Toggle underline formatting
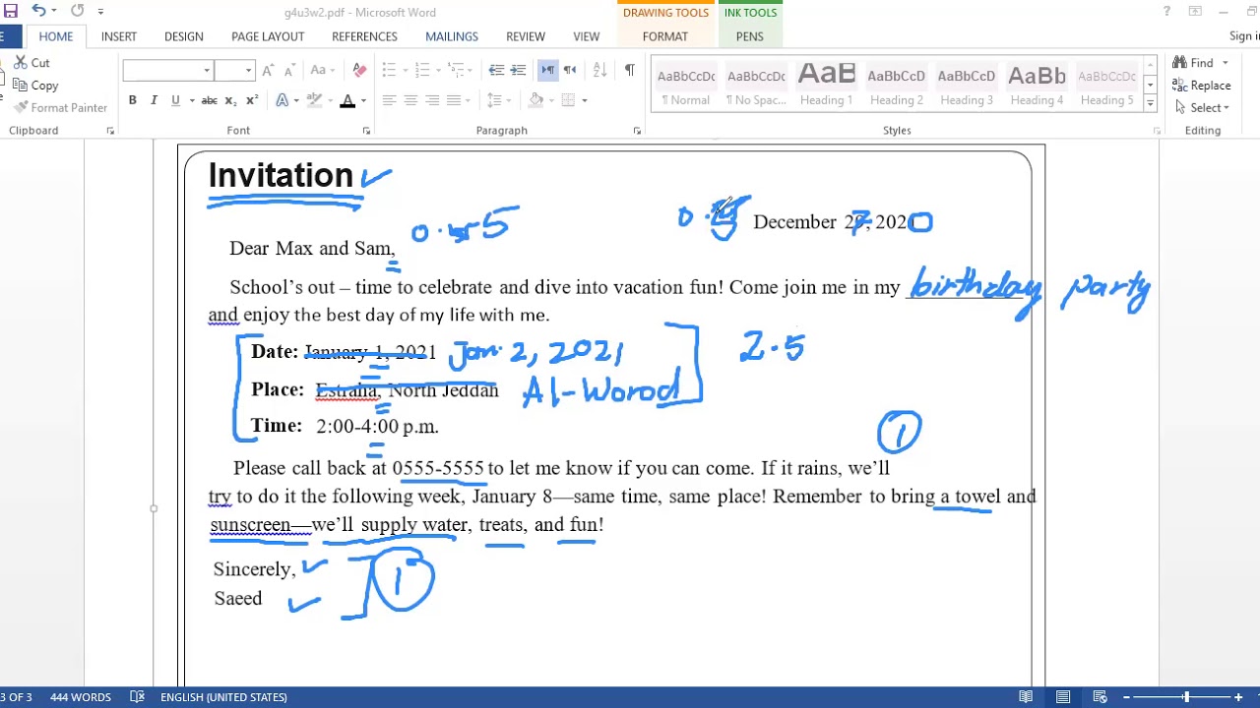 pos(175,100)
